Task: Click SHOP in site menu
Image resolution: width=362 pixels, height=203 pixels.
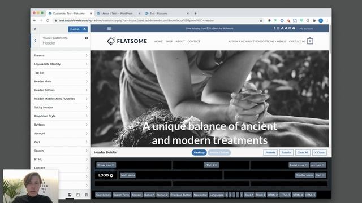Action: tap(169, 41)
